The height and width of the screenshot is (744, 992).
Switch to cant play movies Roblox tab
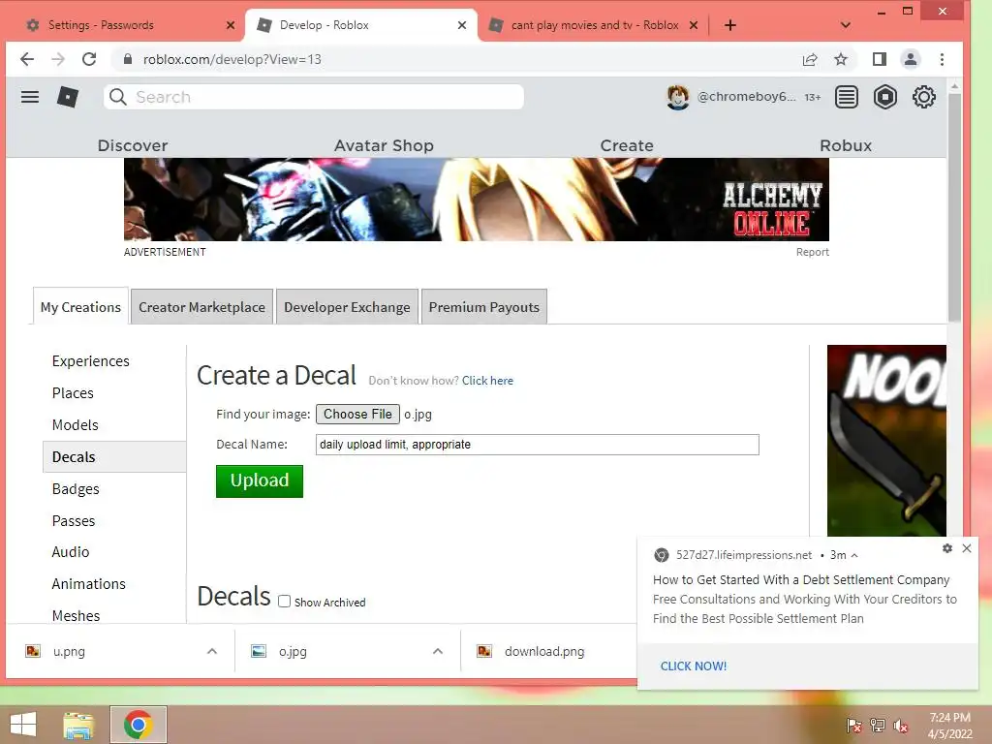click(x=594, y=25)
